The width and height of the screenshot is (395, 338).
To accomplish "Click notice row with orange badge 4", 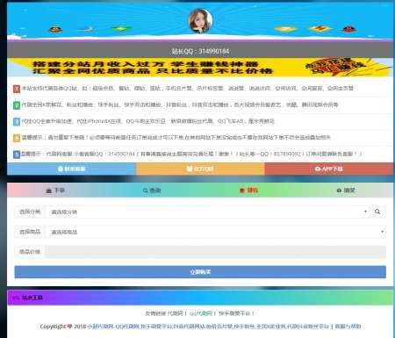I will coord(200,138).
